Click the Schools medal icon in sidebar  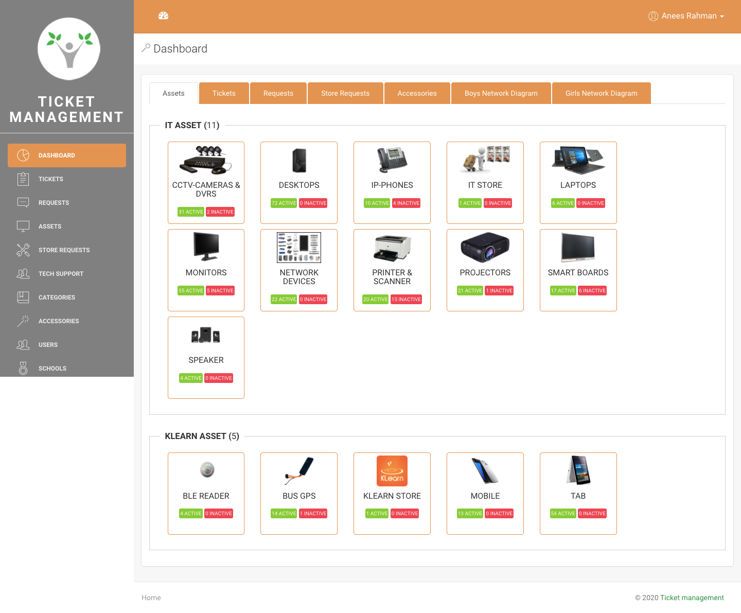23,369
